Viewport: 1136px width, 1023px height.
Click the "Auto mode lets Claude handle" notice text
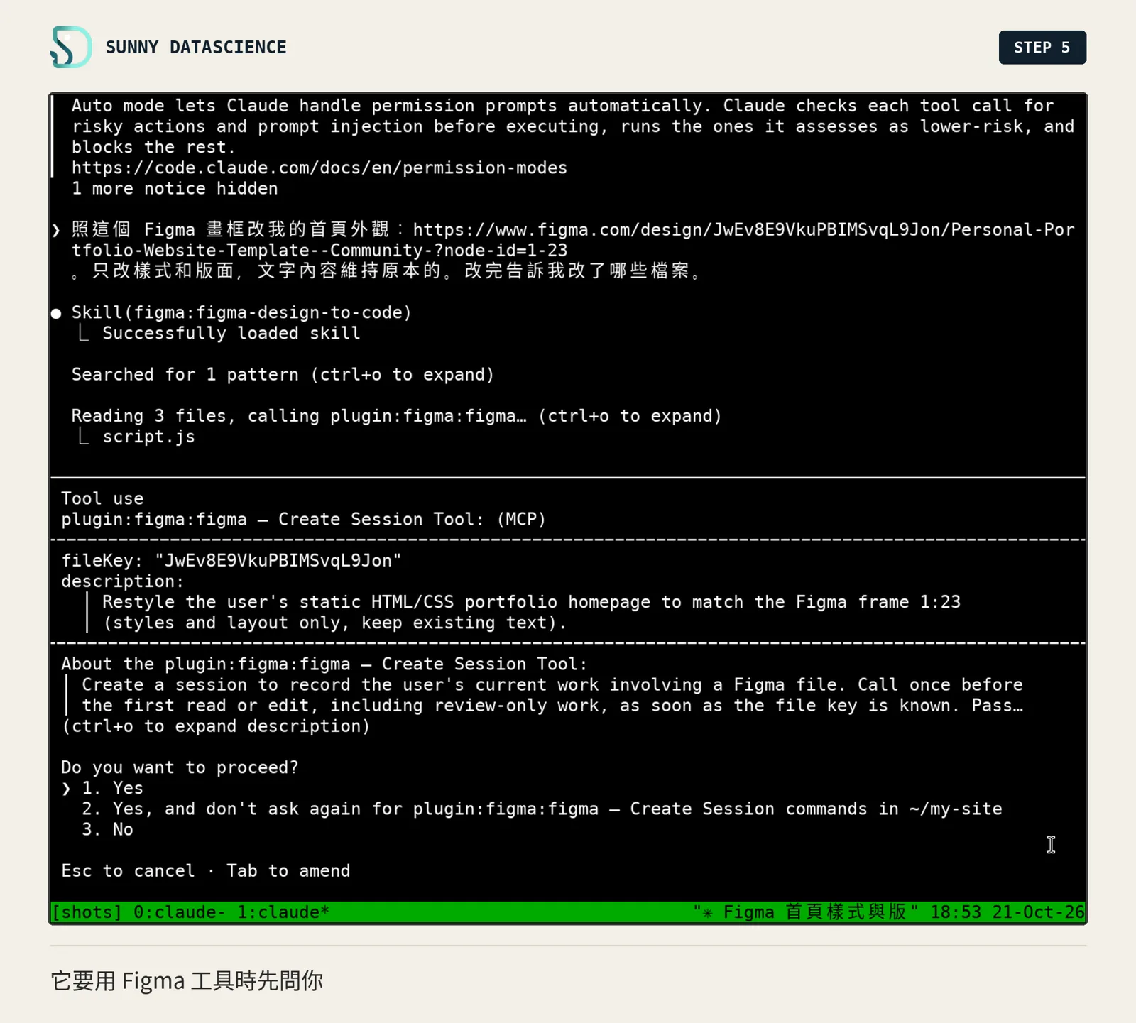[573, 126]
